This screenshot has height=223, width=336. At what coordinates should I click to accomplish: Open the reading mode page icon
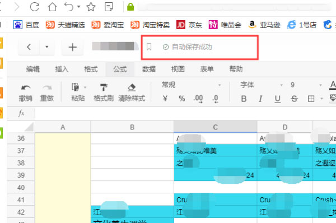pos(109,7)
